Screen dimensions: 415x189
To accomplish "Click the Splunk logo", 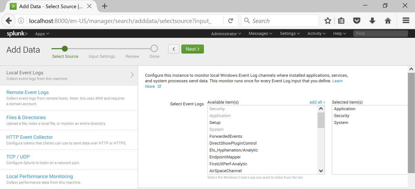I will coord(17,33).
